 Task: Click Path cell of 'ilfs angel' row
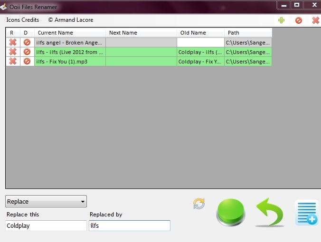point(248,42)
